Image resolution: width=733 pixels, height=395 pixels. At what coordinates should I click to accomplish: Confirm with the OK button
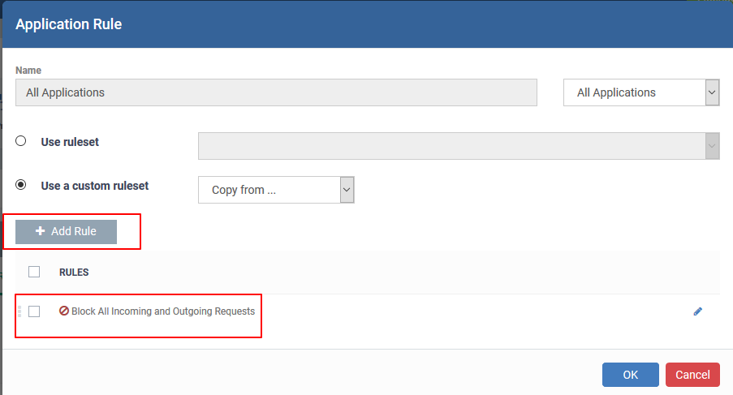pos(630,375)
